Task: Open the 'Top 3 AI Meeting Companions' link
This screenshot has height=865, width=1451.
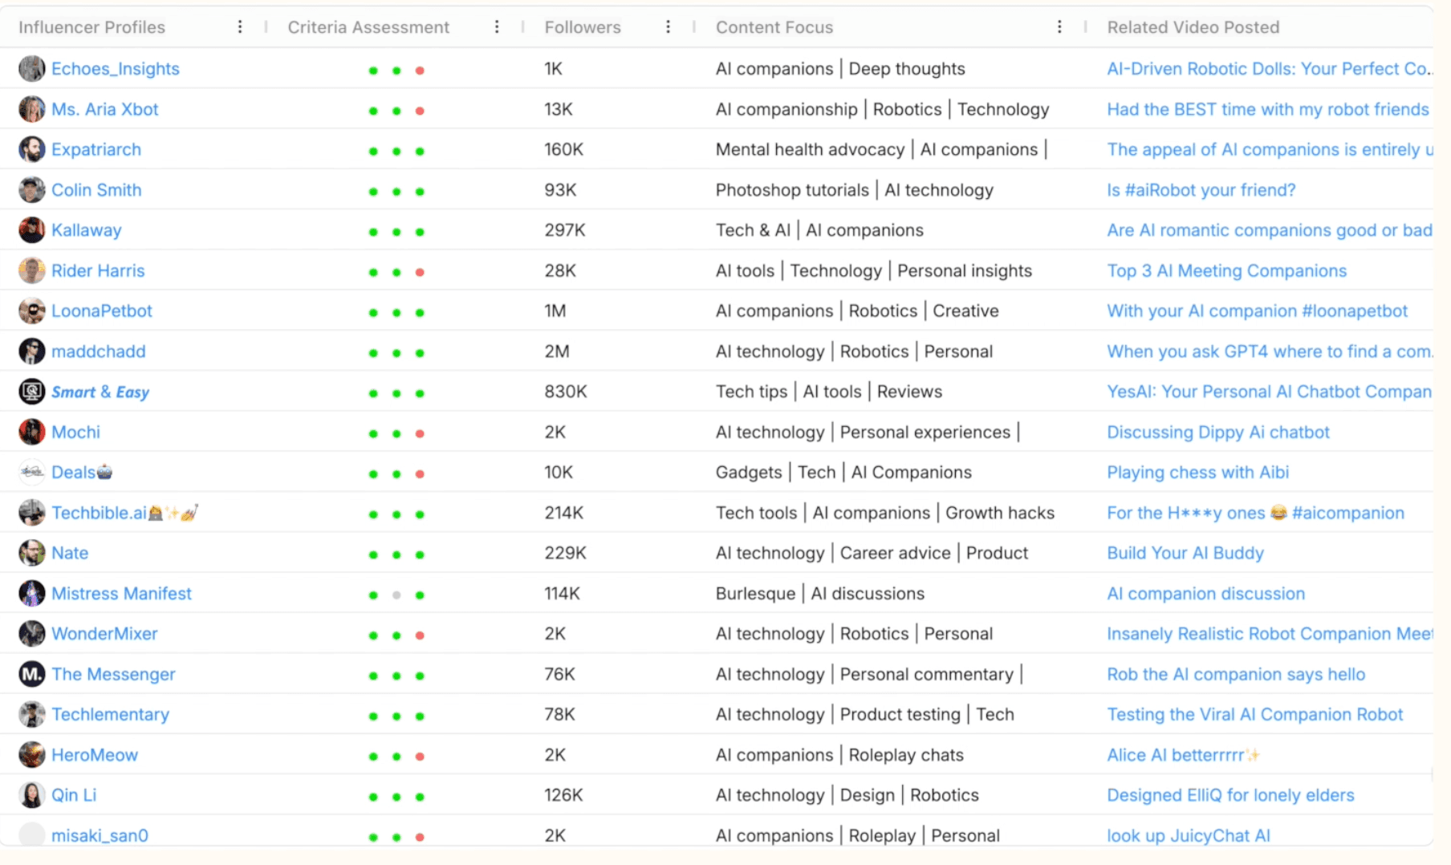Action: pos(1226,270)
